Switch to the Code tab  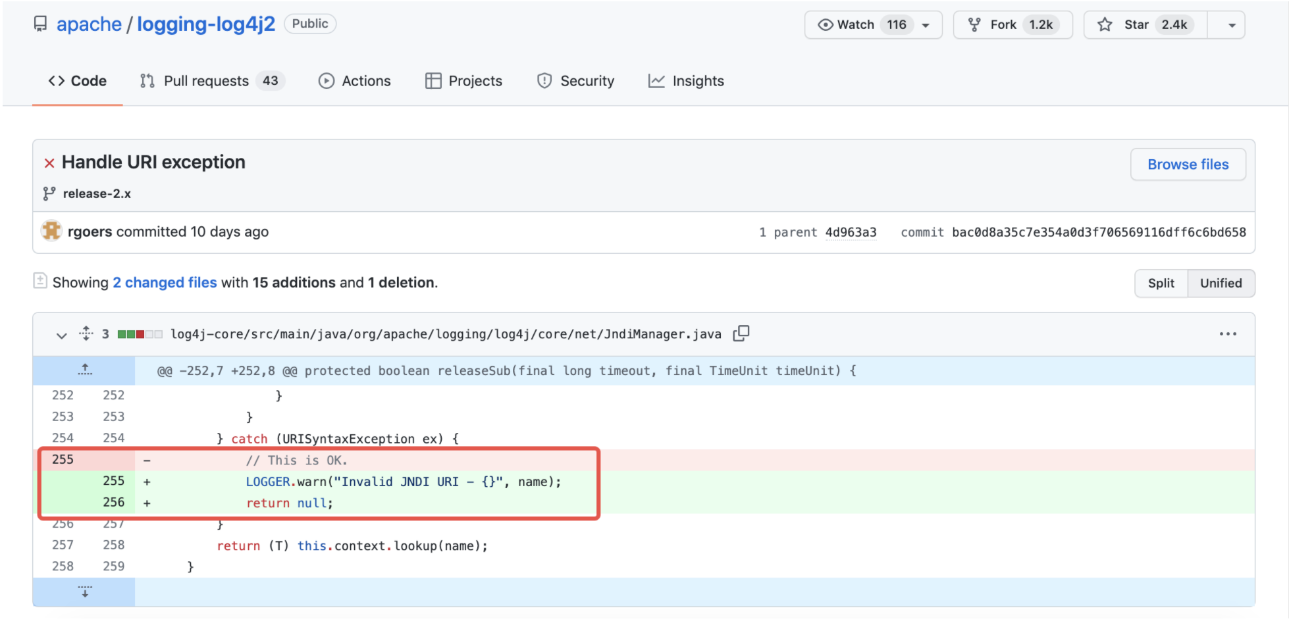click(77, 81)
